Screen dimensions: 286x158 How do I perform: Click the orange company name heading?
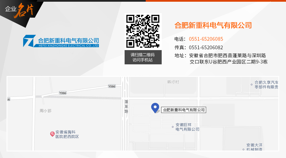(x=213, y=25)
